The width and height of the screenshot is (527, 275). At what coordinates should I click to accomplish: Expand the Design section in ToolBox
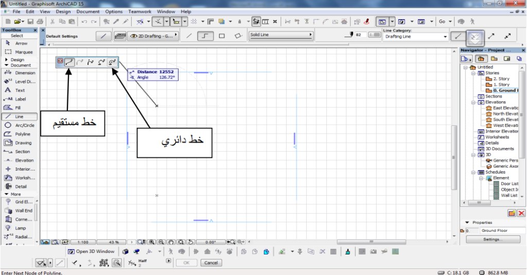pyautogui.click(x=6, y=60)
